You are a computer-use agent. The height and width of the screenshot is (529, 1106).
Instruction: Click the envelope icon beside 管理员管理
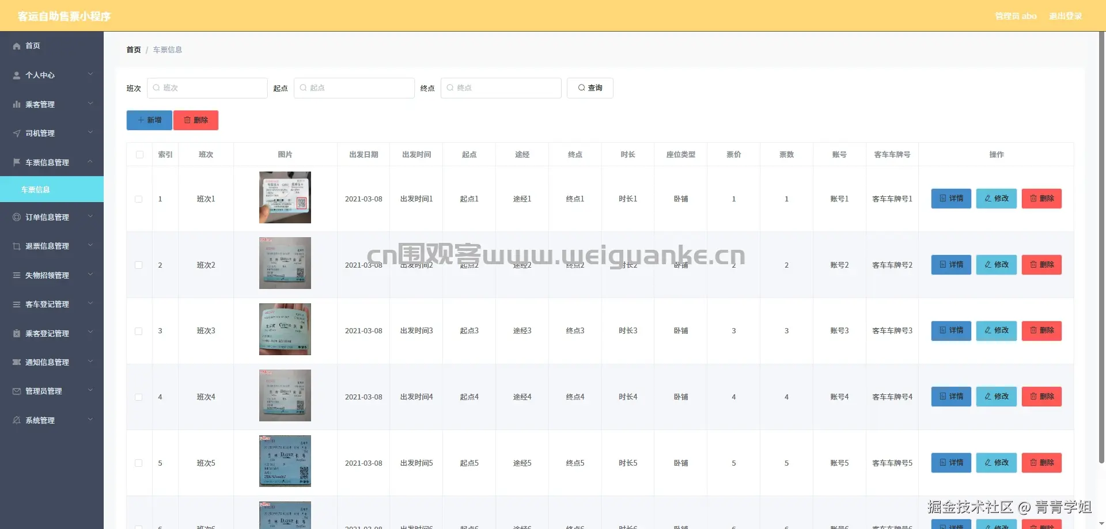point(17,391)
